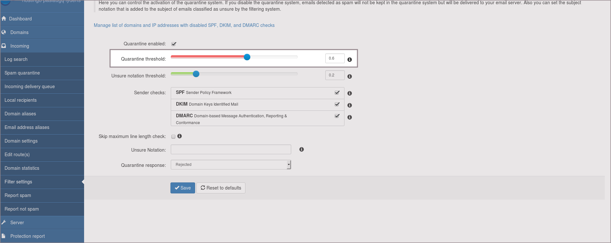
Task: Toggle the Quarantine enabled checkbox
Action: (174, 44)
